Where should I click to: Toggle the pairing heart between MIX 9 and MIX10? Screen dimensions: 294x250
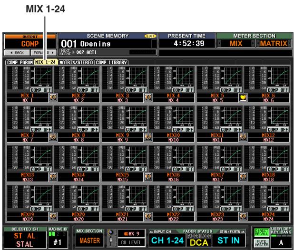click(x=148, y=137)
